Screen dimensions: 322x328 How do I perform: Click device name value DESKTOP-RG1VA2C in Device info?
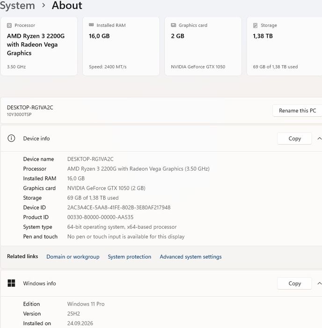tap(90, 159)
